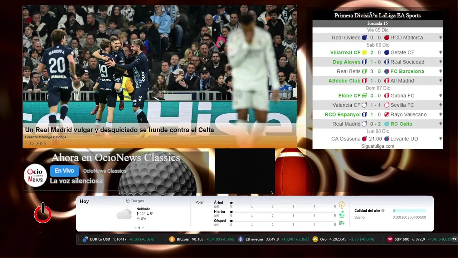Open venue pin for Real Betis match
The image size is (458, 258).
[440, 71]
